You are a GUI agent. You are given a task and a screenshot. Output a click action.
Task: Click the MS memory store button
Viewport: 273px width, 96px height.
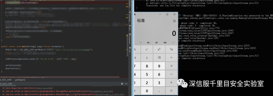click(165, 43)
